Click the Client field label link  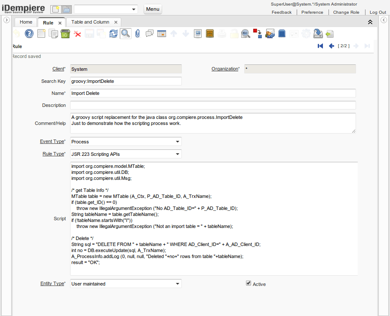pos(59,69)
